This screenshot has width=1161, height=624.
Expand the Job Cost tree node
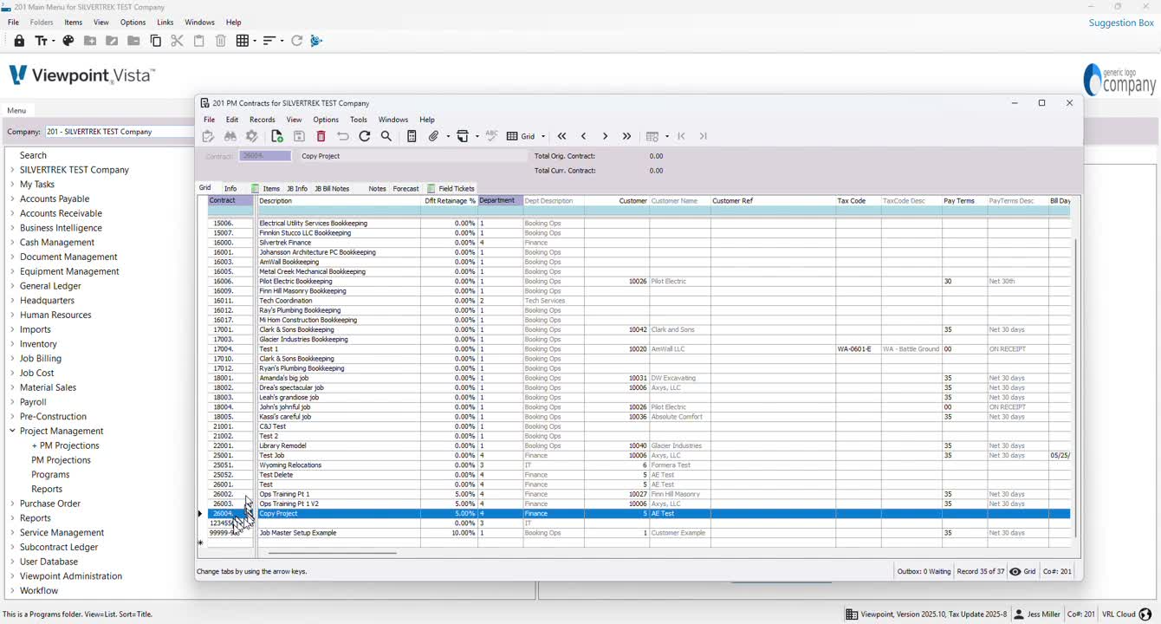click(12, 373)
